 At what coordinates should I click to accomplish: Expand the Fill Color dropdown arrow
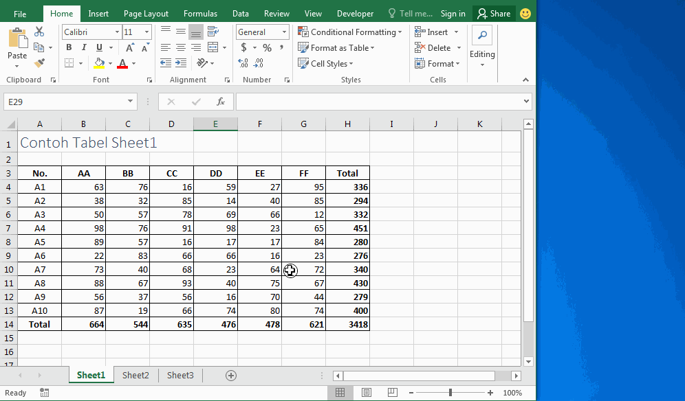[110, 63]
